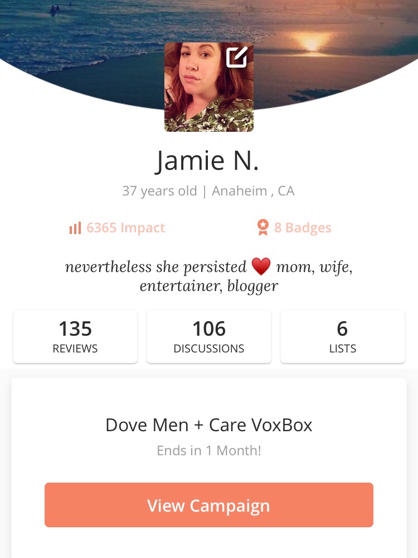Click the red heart emoji in bio

tap(261, 266)
